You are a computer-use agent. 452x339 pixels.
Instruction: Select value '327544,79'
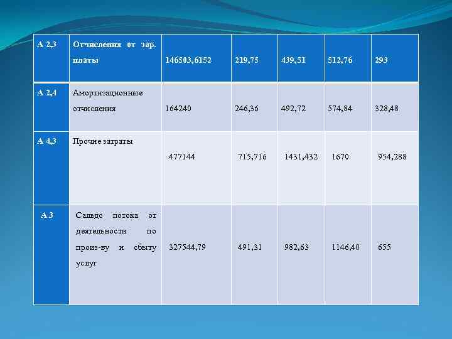pyautogui.click(x=187, y=247)
